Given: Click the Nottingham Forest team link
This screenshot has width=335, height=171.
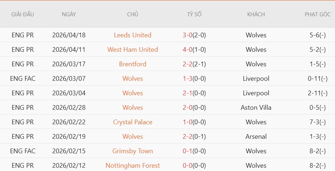Looking at the screenshot, I should pyautogui.click(x=132, y=166).
